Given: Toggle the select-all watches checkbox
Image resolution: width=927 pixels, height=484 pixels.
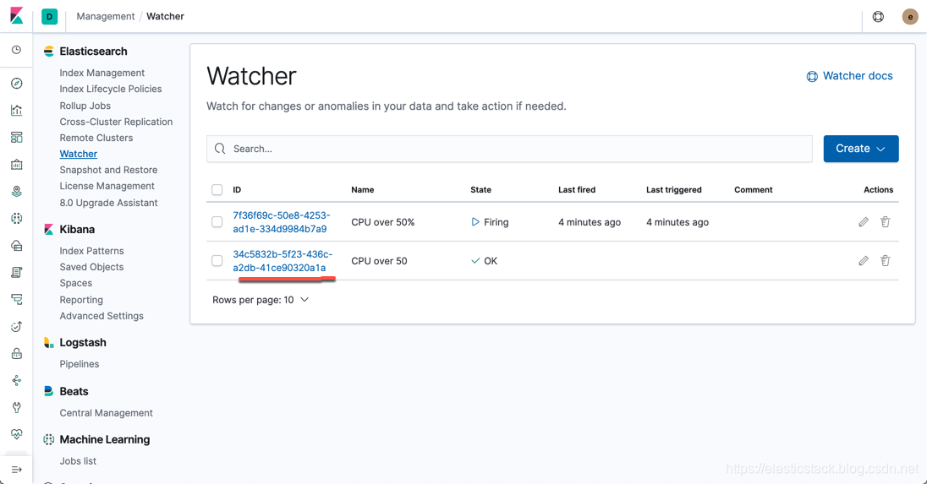Looking at the screenshot, I should point(217,189).
